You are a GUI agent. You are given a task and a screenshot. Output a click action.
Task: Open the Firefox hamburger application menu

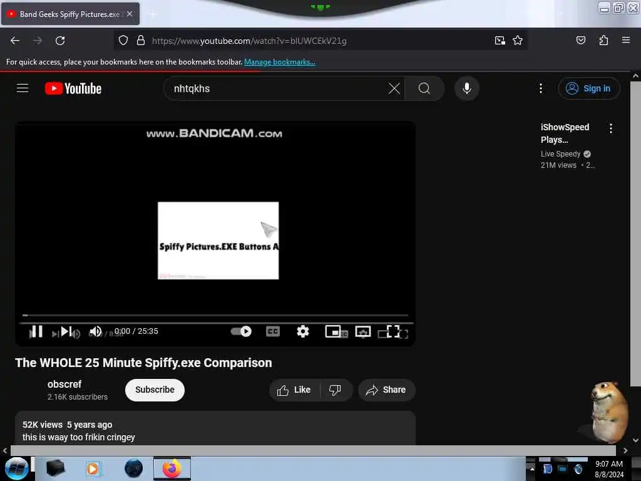tap(625, 40)
